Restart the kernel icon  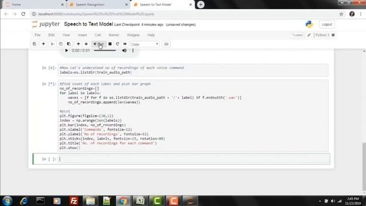pyautogui.click(x=117, y=44)
